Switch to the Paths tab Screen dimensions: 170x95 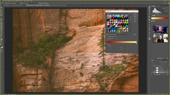click(x=160, y=60)
